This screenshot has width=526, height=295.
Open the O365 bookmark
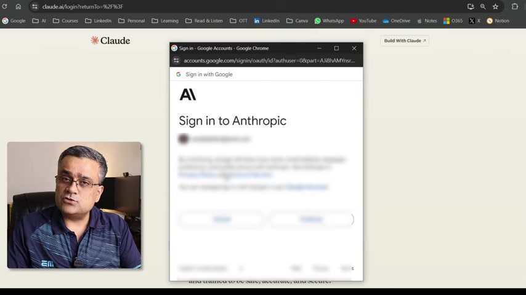[453, 21]
